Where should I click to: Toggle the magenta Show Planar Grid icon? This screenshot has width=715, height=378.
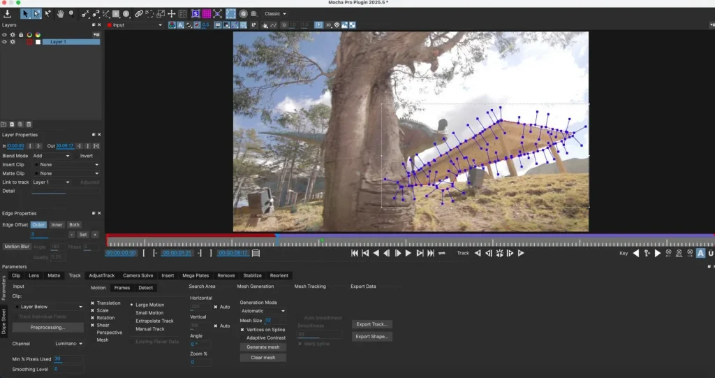tap(207, 14)
